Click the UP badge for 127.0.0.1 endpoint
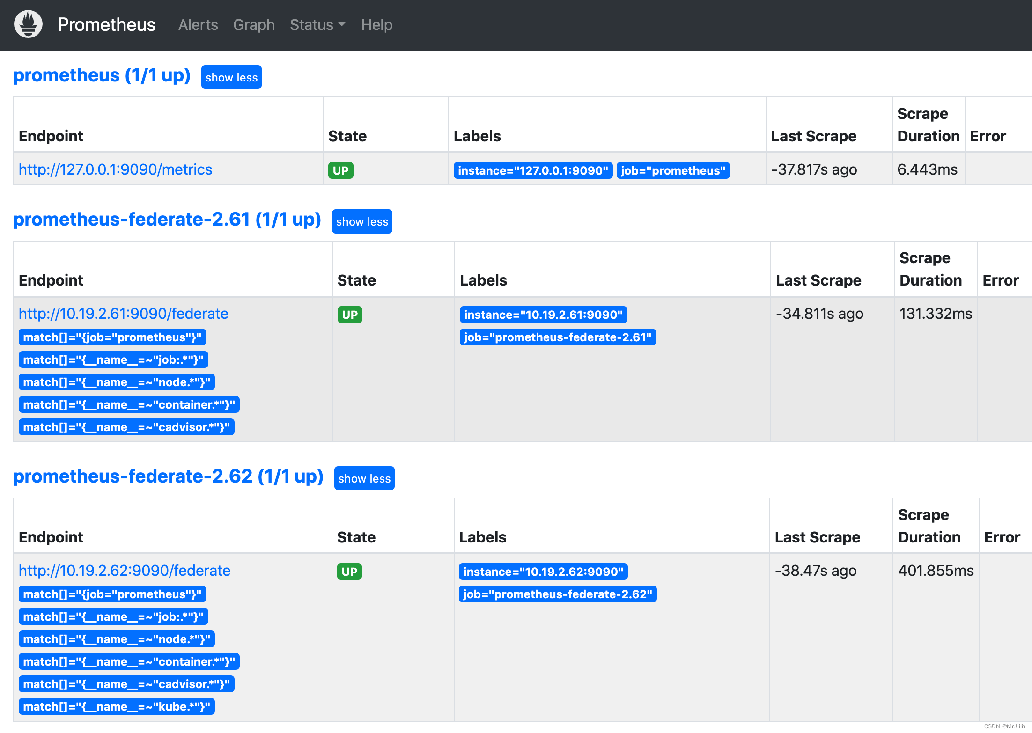Image resolution: width=1032 pixels, height=733 pixels. tap(340, 170)
